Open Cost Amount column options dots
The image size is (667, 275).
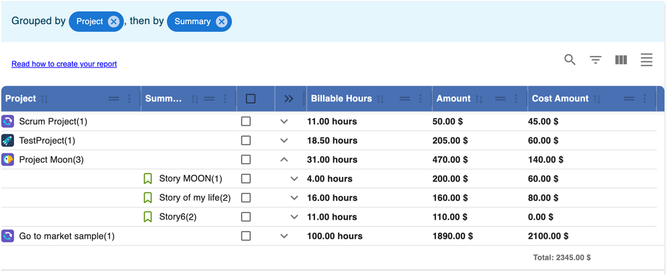(x=644, y=99)
